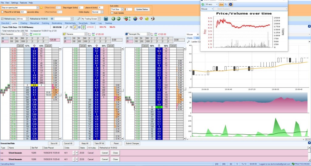Viewport: 311px width, 166px height.
Task: Click the globe icon in toolbar
Action: click(135, 19)
